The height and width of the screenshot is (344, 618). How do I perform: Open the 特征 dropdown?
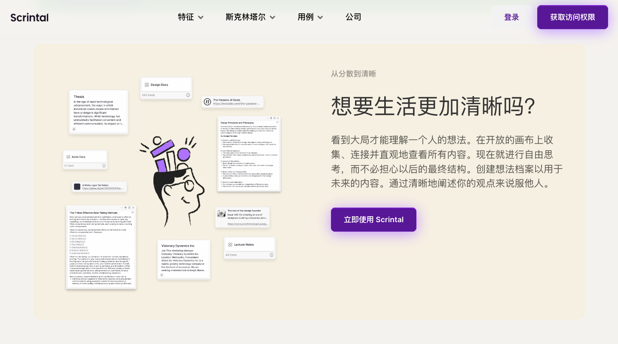point(190,17)
